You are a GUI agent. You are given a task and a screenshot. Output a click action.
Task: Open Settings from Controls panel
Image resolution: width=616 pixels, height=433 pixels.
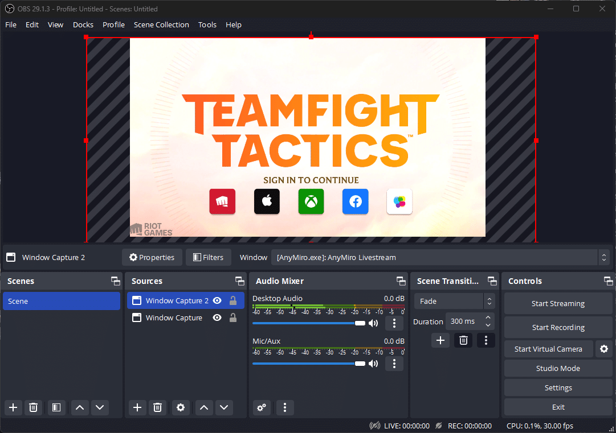[558, 387]
